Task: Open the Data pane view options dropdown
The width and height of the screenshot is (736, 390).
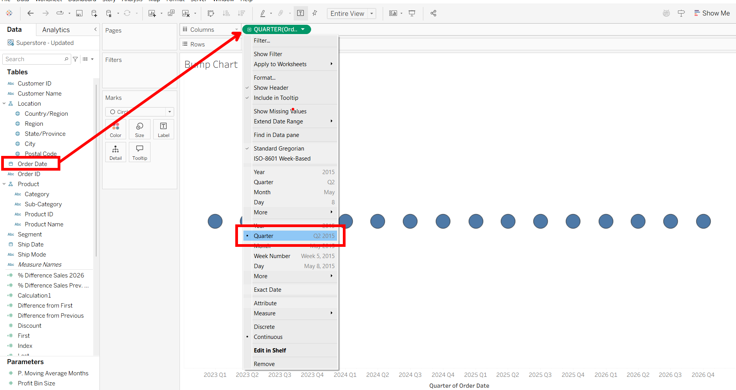Action: coord(88,59)
